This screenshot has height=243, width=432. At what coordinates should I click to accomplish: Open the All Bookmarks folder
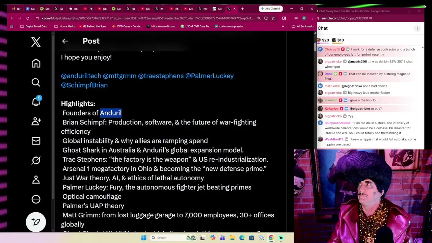coord(303,26)
